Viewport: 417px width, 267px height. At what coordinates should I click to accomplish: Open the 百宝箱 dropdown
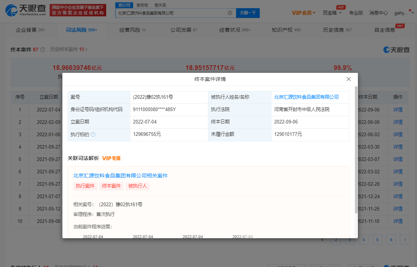pos(332,13)
